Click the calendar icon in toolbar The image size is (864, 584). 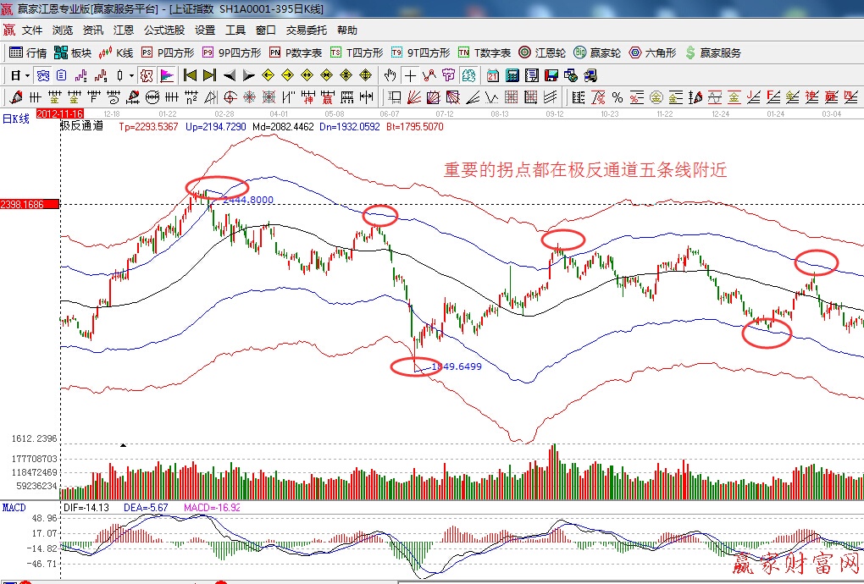[x=493, y=75]
